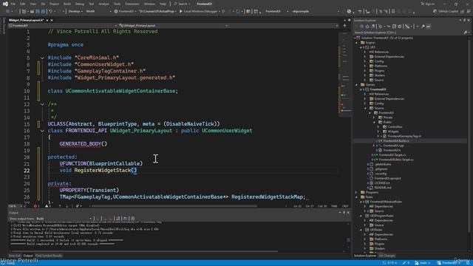Screen dimensions: 473x266
Task: Click Undo toolbar icon
Action: click(x=51, y=12)
